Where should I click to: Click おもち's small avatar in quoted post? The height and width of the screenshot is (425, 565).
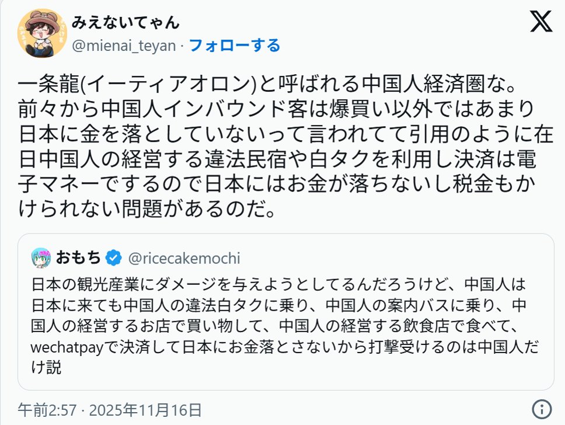point(43,256)
